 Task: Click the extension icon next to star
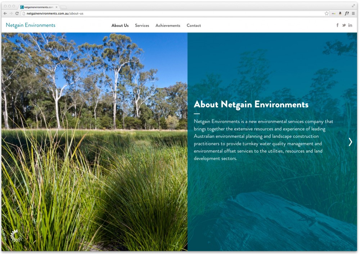(334, 14)
